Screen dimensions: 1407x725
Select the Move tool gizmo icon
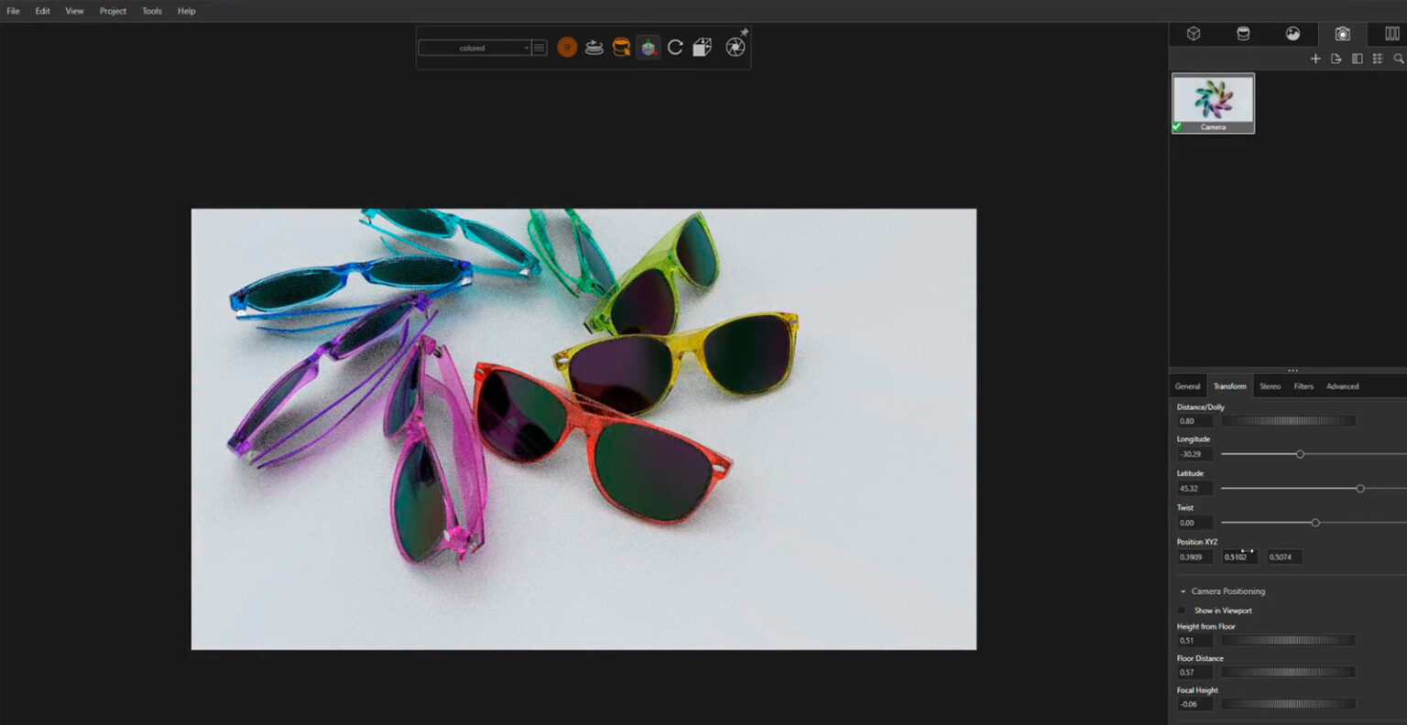[648, 47]
